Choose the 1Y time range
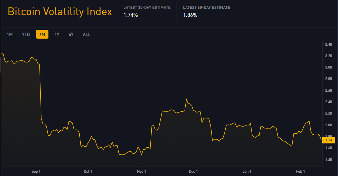This screenshot has height=176, width=338. [x=57, y=34]
